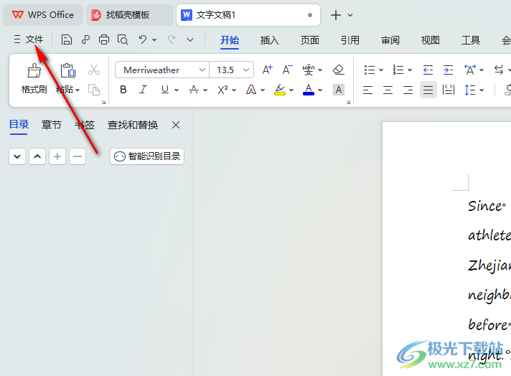Expand the underline style dropdown arrow
The image size is (511, 376).
point(177,90)
